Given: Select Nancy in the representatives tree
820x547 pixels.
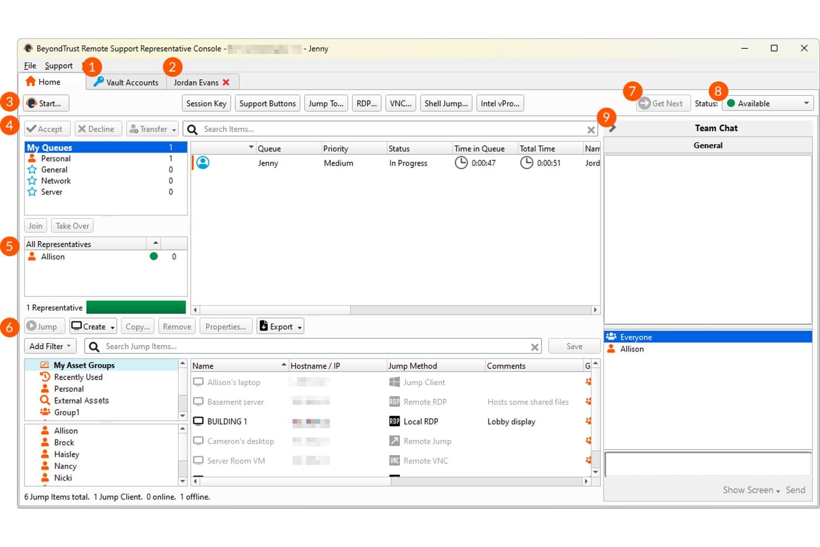Looking at the screenshot, I should (x=65, y=466).
